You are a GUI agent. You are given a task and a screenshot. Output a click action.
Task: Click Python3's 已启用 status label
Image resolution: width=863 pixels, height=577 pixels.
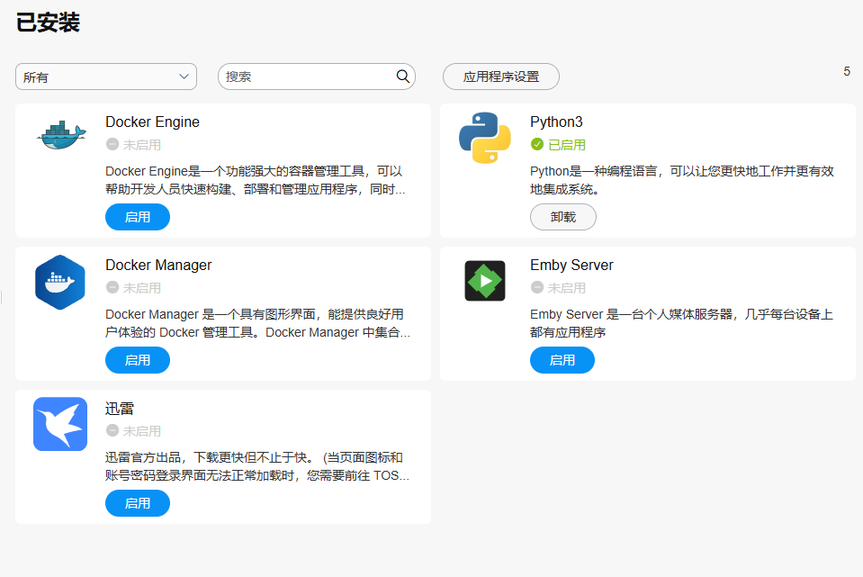[x=567, y=145]
